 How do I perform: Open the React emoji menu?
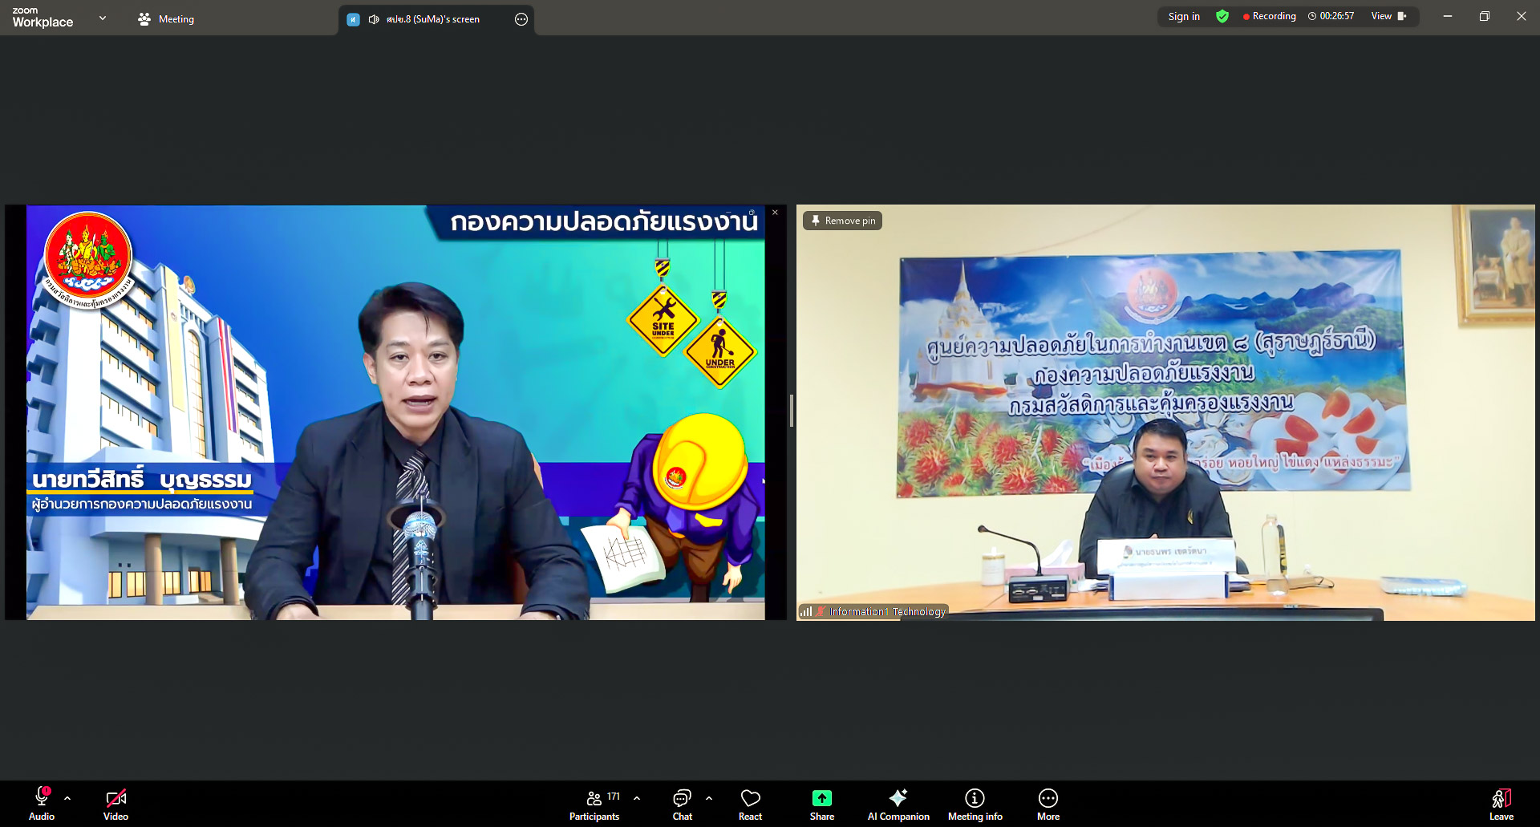tap(750, 805)
